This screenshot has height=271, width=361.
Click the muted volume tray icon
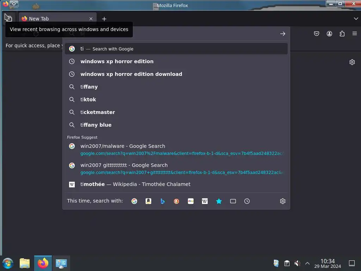[x=297, y=263]
